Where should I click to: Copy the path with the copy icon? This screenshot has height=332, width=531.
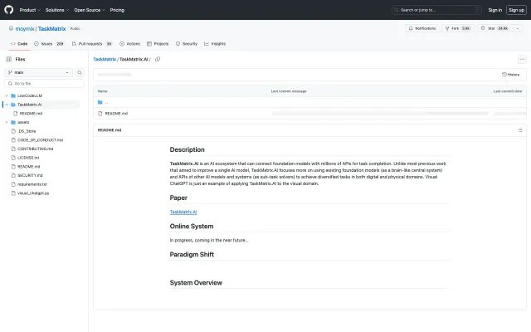(158, 59)
